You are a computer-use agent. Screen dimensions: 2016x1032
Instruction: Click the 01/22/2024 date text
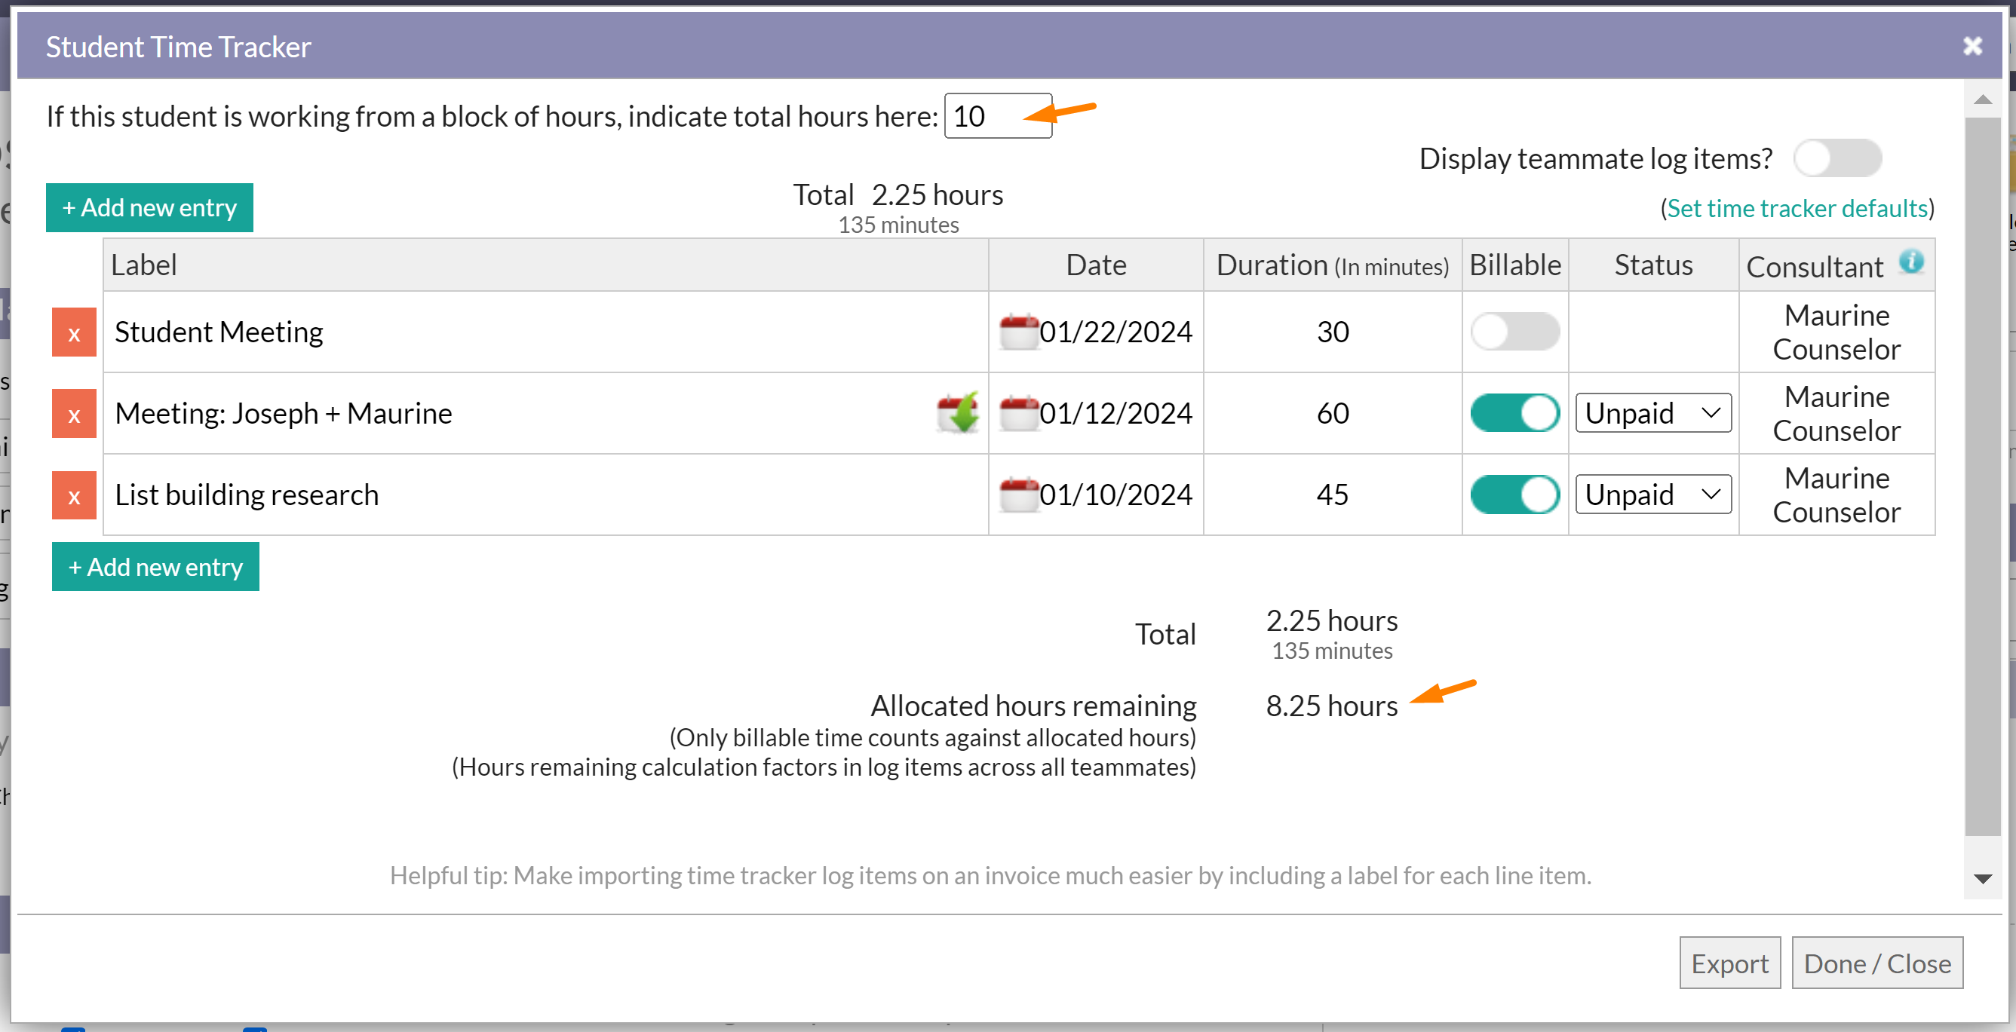pyautogui.click(x=1115, y=332)
